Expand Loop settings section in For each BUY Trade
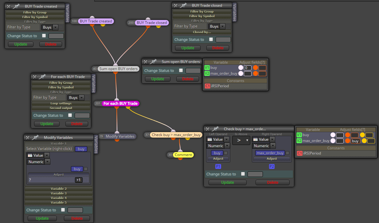Screen dimensions: 379x223 click(61, 103)
